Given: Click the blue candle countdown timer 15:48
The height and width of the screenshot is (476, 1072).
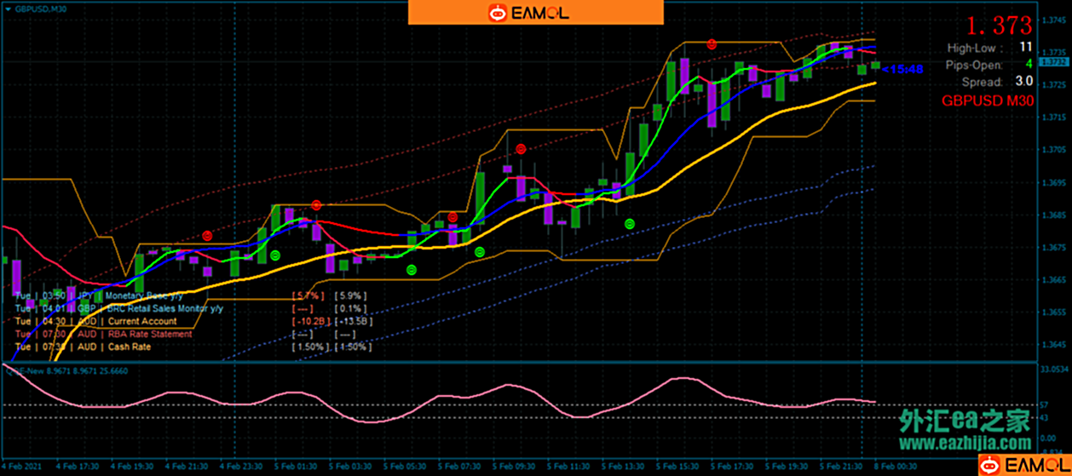Looking at the screenshot, I should 903,69.
